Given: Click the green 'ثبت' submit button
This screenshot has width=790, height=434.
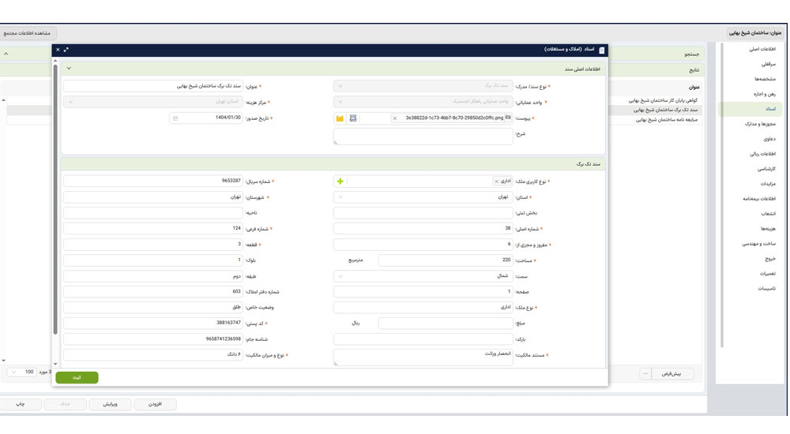Looking at the screenshot, I should tap(77, 378).
